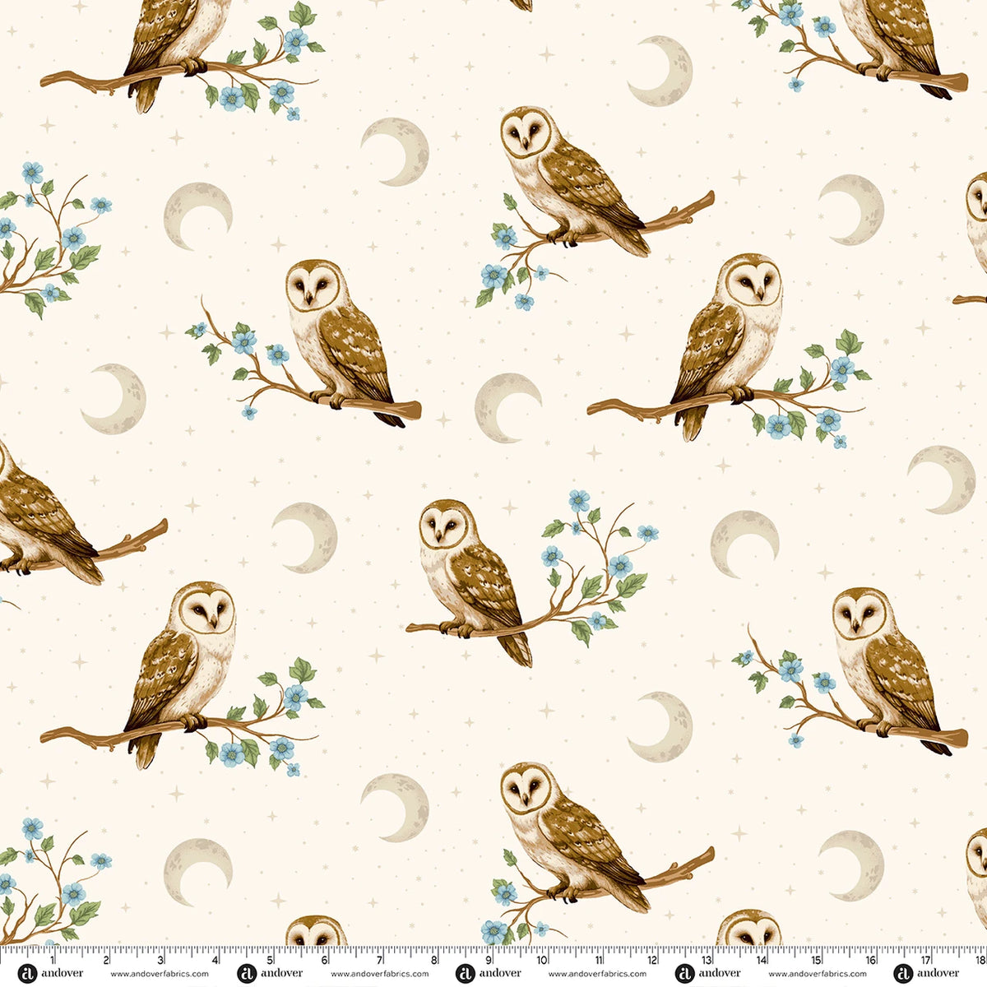Click the andover logo icon between ruler numbers 12 and 13
Screen dimensions: 987x987
(683, 973)
